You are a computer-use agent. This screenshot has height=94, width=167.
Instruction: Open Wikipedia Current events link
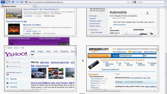pos(94,23)
